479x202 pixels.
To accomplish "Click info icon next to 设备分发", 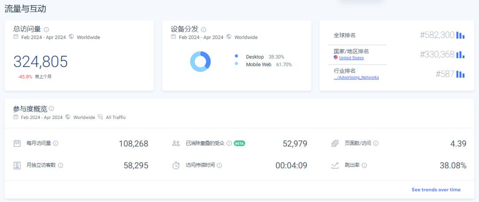I will click(x=204, y=29).
